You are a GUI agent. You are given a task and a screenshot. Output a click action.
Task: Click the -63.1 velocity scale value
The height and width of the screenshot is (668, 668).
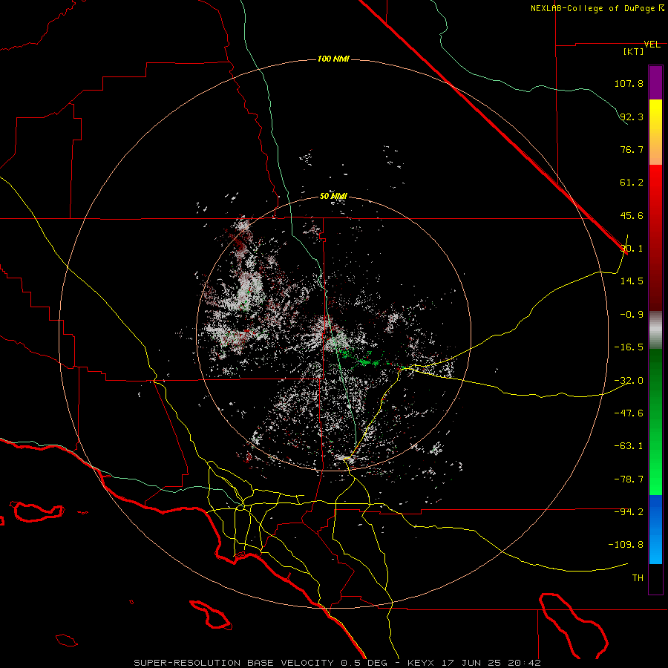tap(629, 446)
